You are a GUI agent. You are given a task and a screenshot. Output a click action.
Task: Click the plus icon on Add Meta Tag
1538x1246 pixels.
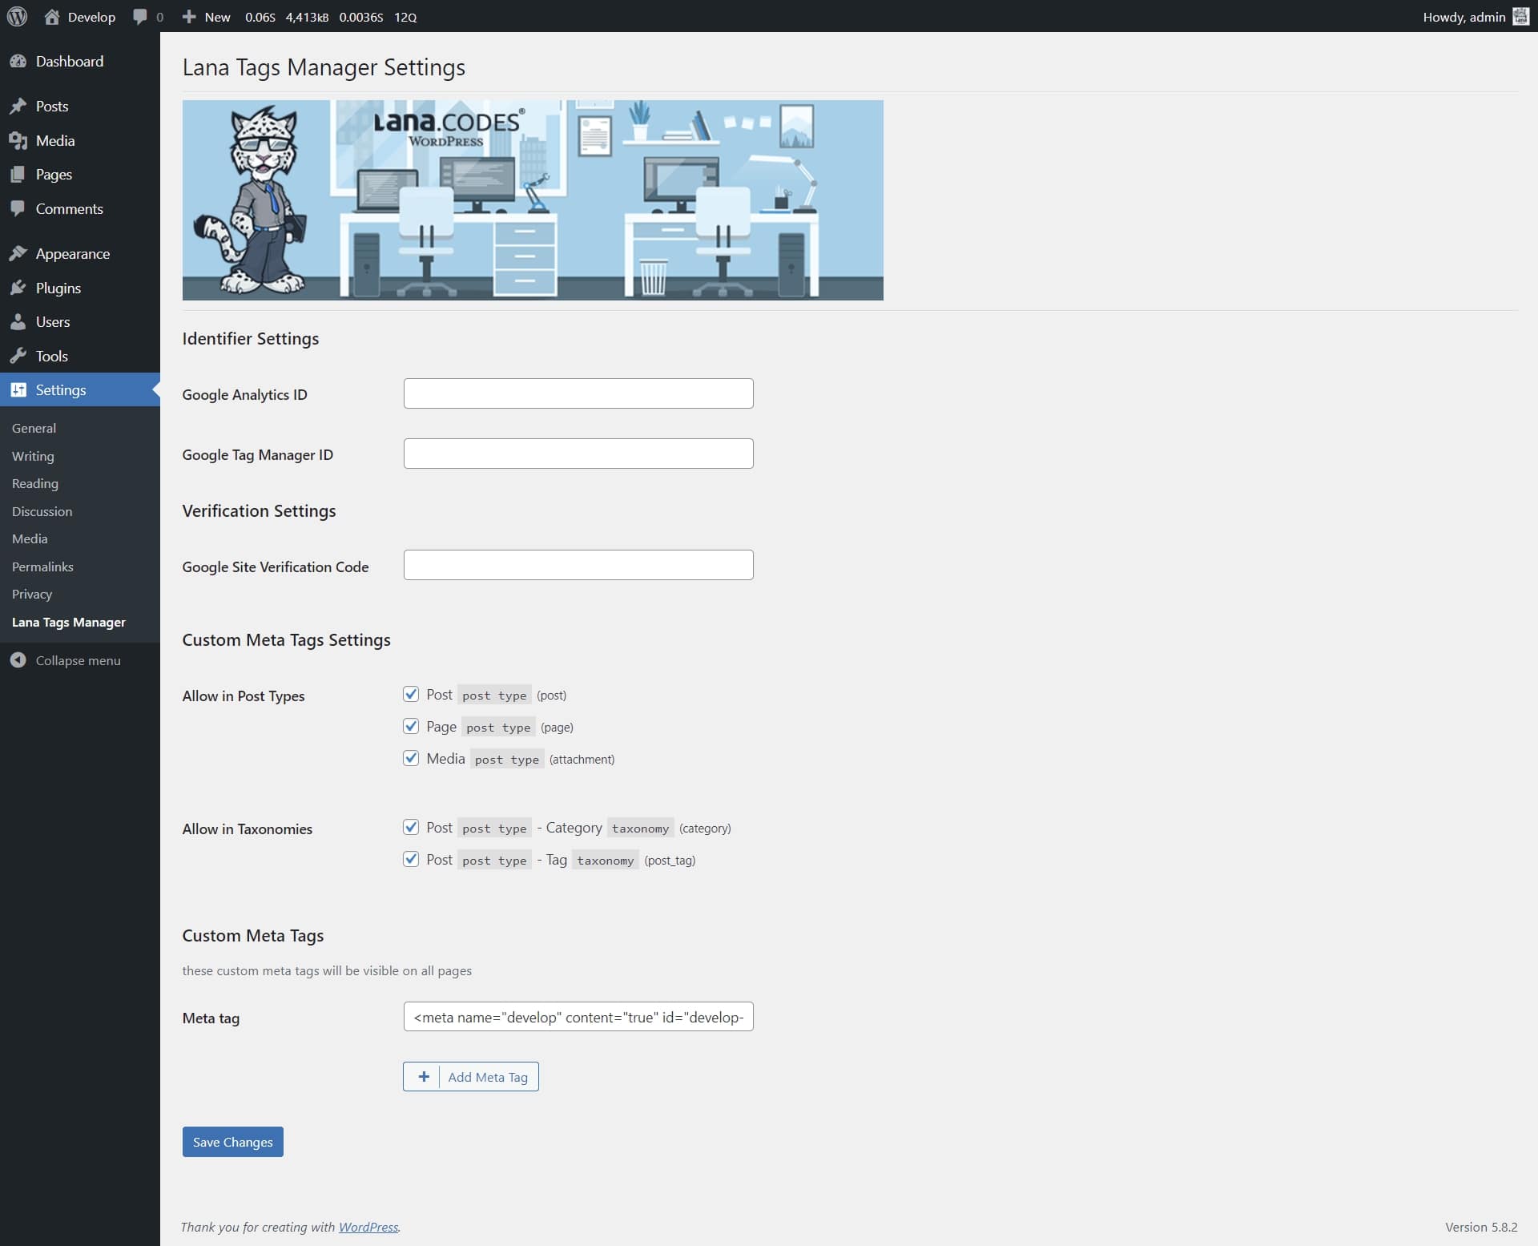[424, 1077]
